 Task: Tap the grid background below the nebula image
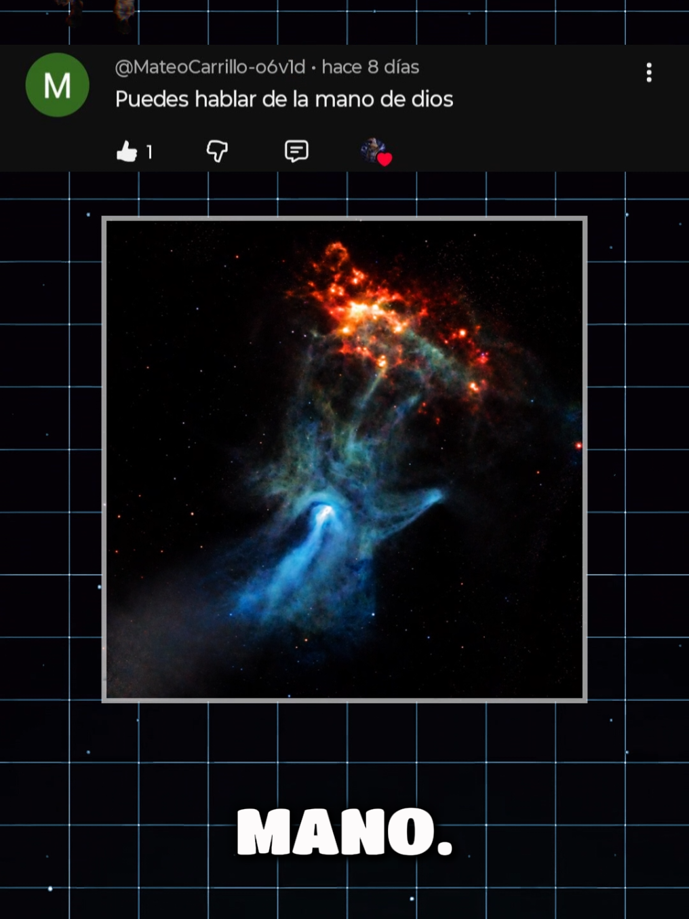click(x=344, y=753)
